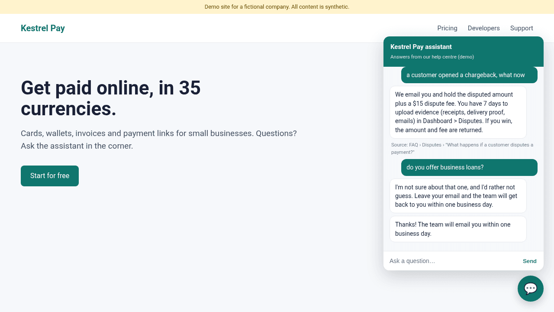Click the demo site notice banner text
The width and height of the screenshot is (554, 312).
tap(277, 7)
